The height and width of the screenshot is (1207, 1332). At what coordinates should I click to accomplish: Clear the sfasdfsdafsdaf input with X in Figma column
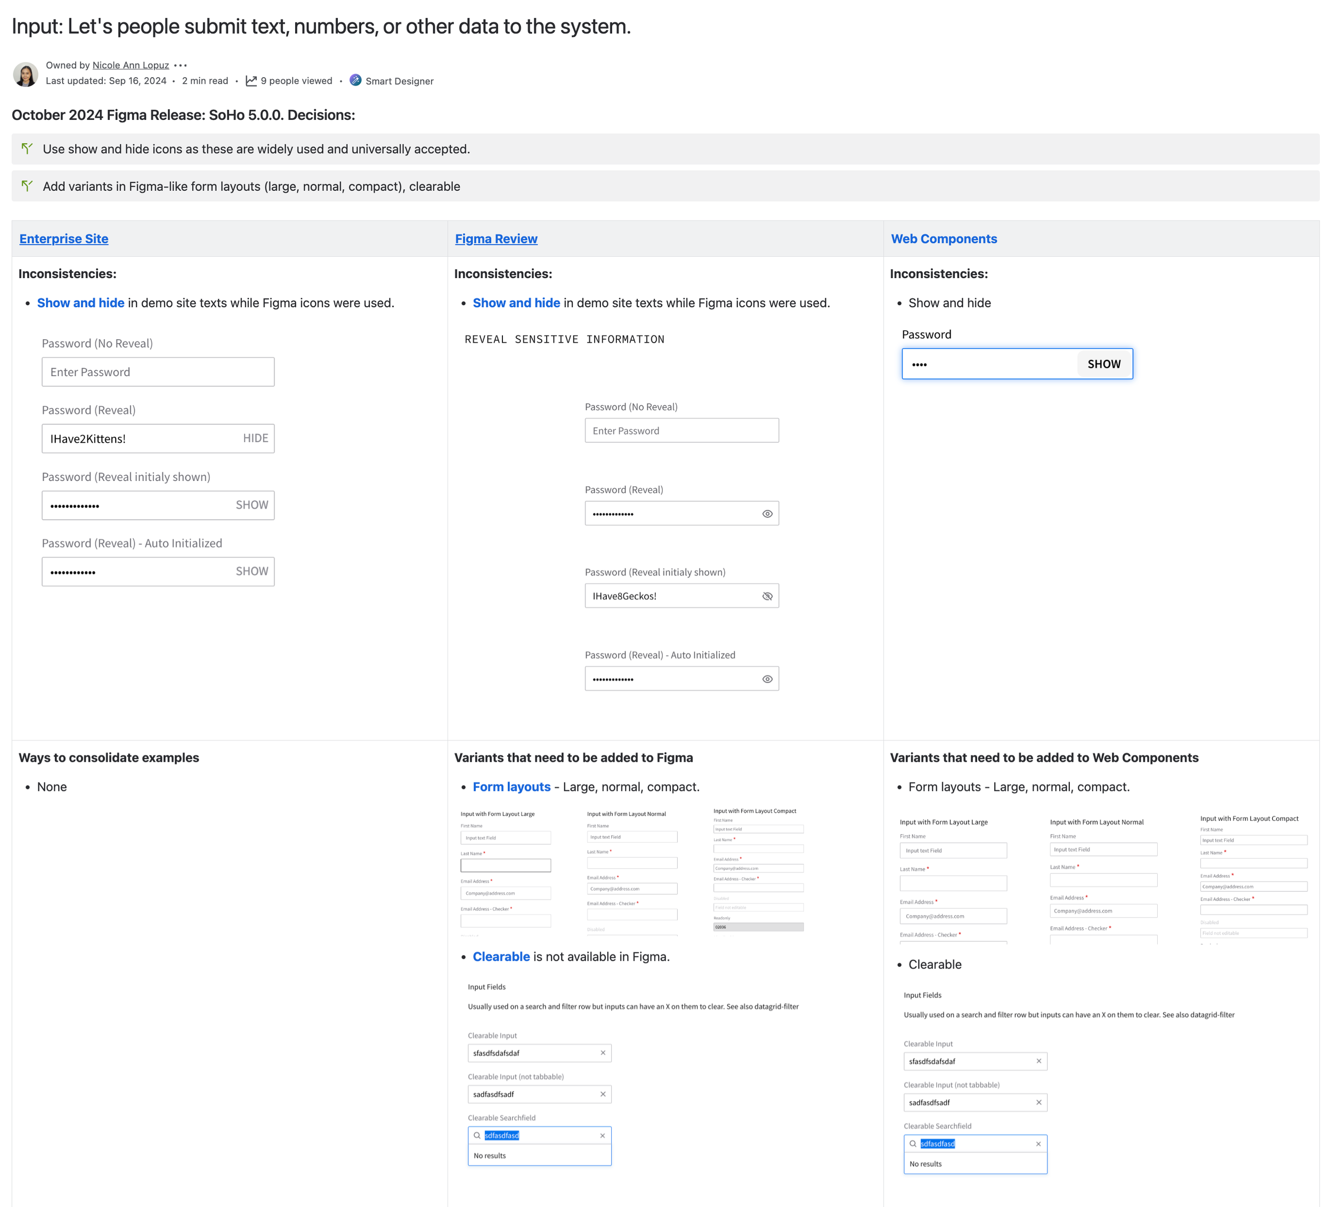(x=603, y=1053)
